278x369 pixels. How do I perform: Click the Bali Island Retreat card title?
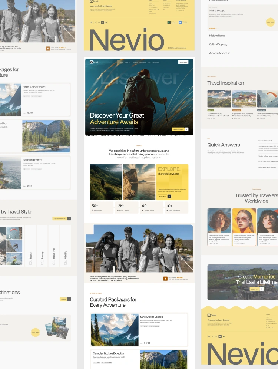pos(33,160)
